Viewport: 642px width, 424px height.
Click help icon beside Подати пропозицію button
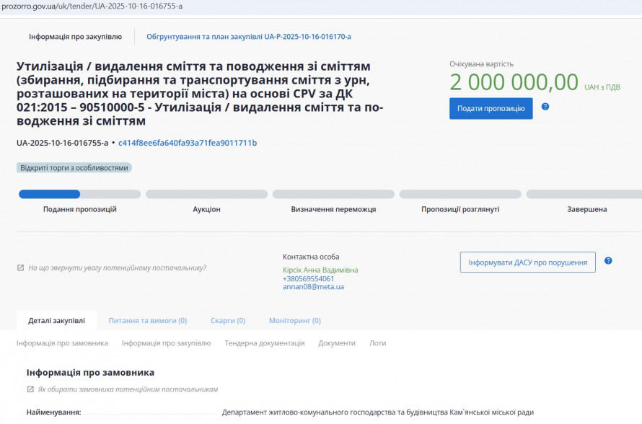pyautogui.click(x=545, y=107)
